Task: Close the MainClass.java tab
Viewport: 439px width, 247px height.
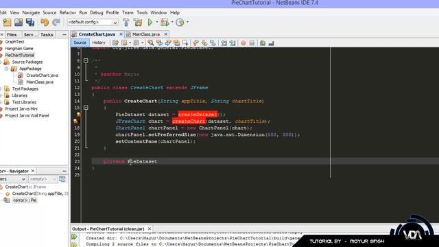Action: pyautogui.click(x=166, y=34)
